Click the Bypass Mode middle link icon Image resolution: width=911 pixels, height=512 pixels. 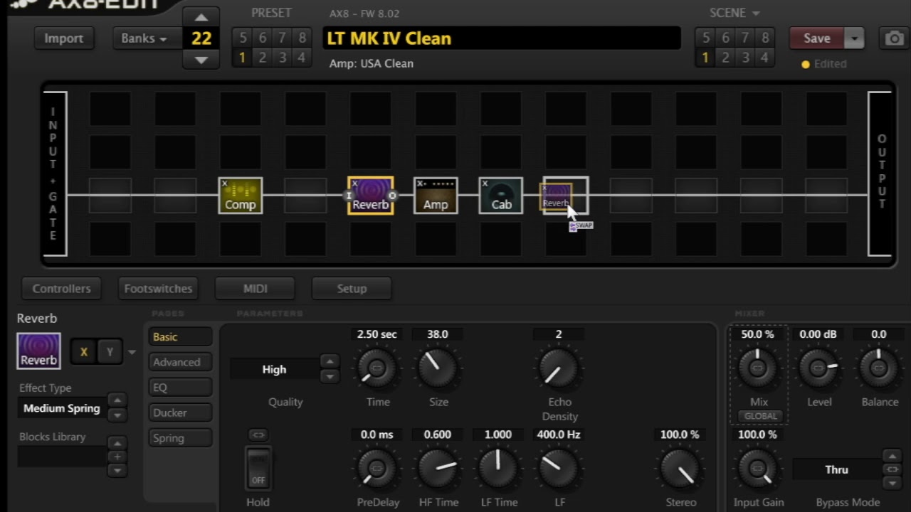coord(892,469)
